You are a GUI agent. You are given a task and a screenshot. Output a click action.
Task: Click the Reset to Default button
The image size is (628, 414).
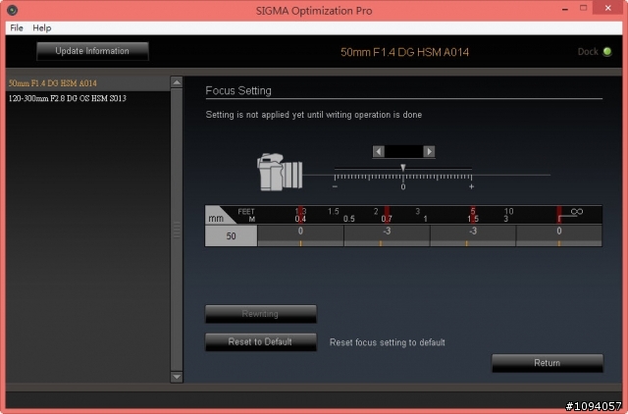tap(261, 342)
